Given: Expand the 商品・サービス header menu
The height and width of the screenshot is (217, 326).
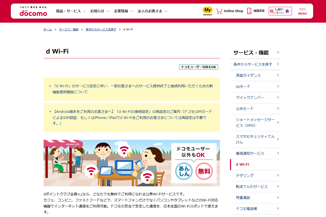Looking at the screenshot, I should 71,11.
